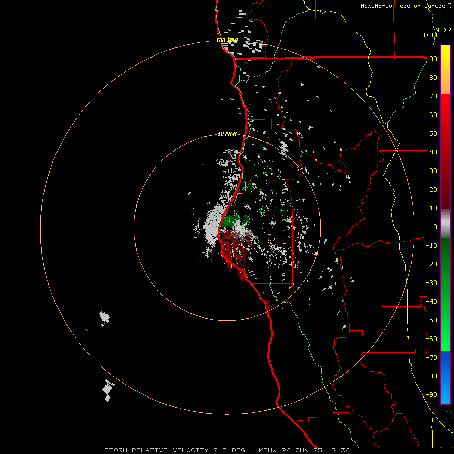Click the positive 60 scale value
This screenshot has height=454, width=454.
pos(433,115)
